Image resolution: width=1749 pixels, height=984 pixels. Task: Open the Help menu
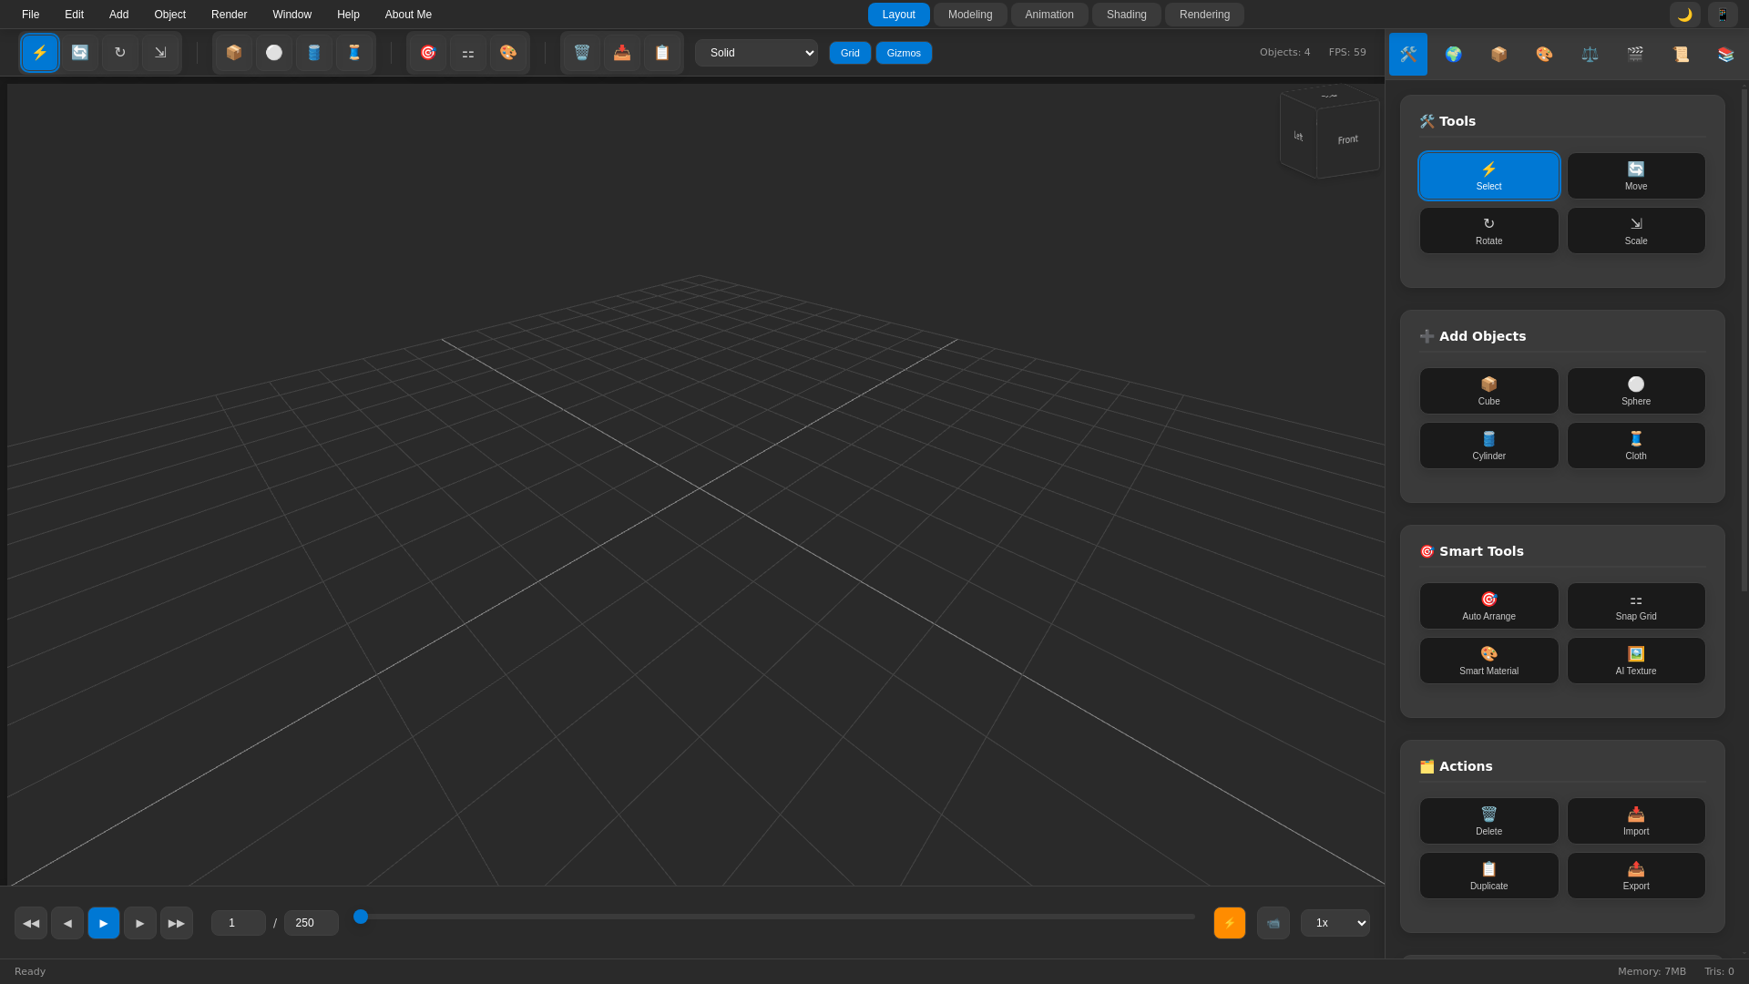coord(348,15)
